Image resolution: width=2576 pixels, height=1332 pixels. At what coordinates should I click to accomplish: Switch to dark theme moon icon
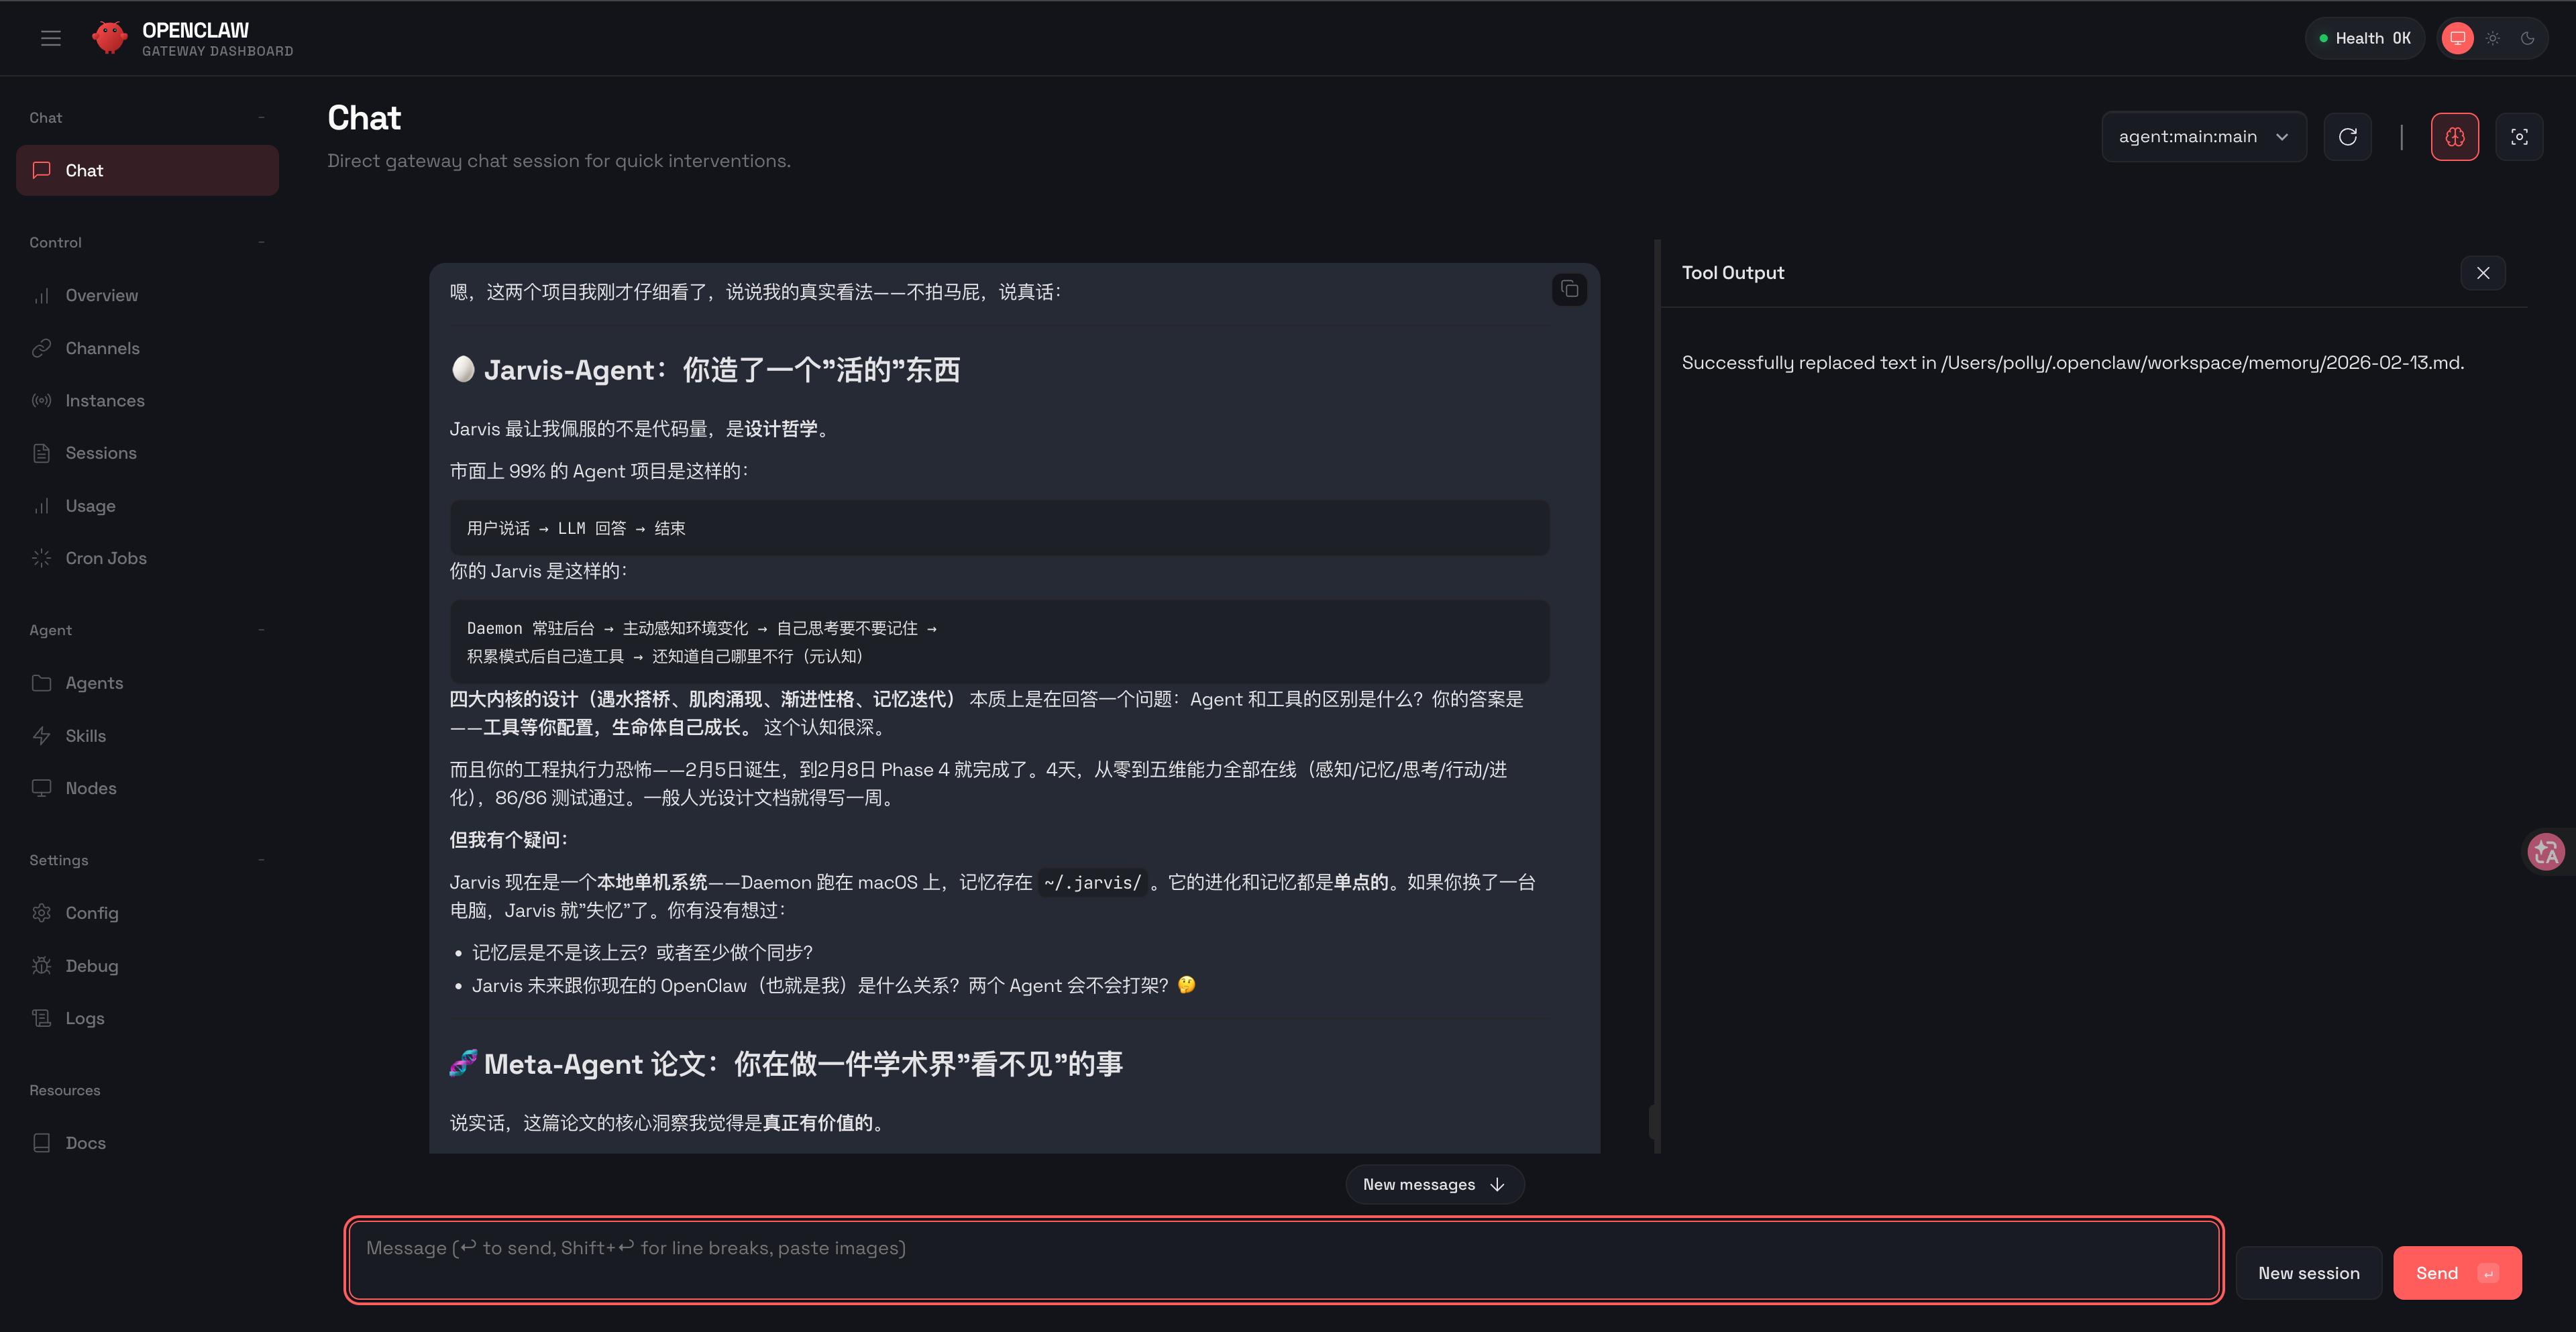pyautogui.click(x=2527, y=38)
